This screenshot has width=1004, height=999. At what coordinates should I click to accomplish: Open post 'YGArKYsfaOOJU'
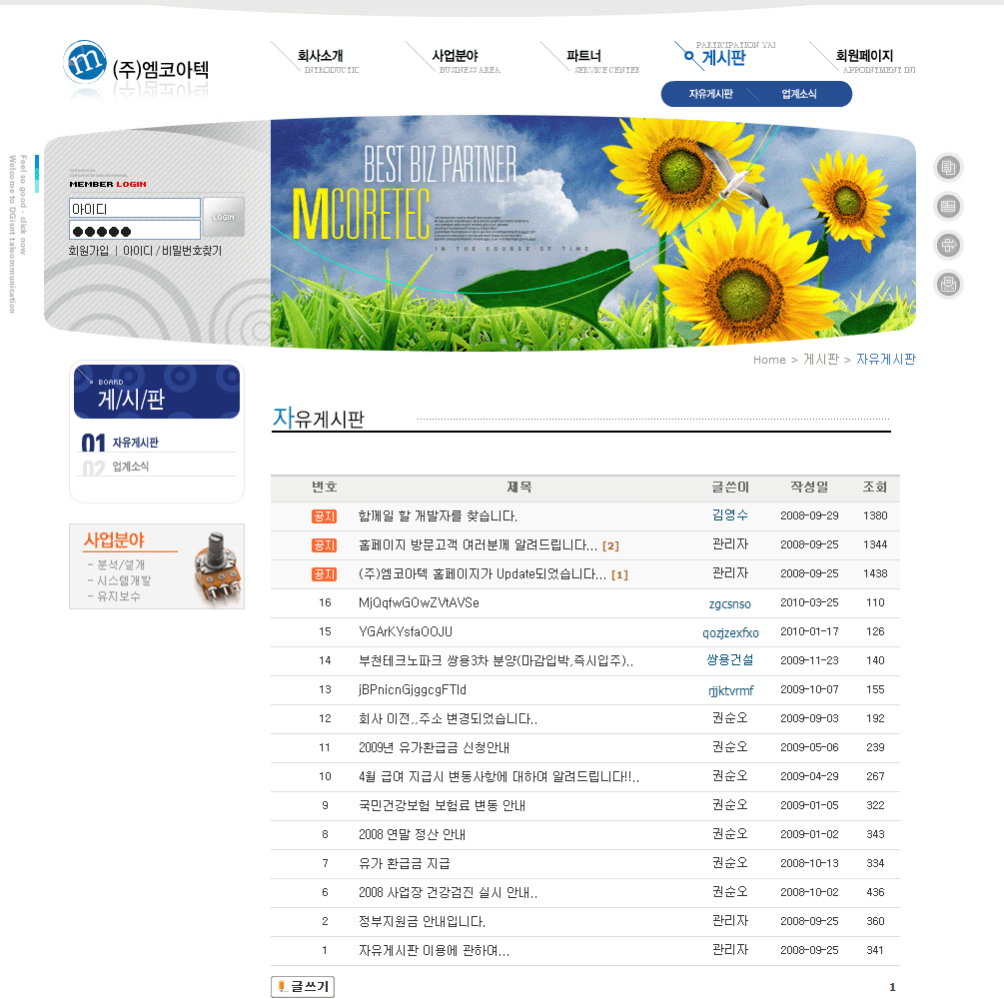(406, 632)
